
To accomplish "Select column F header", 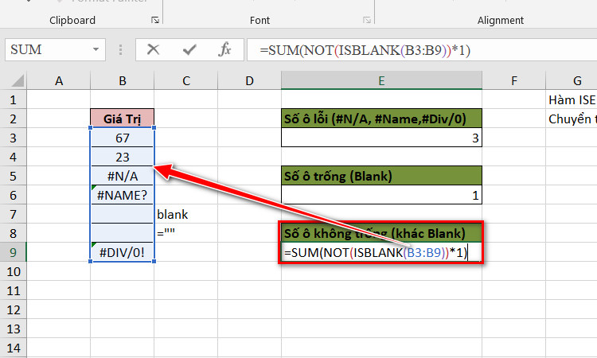I will tap(514, 80).
